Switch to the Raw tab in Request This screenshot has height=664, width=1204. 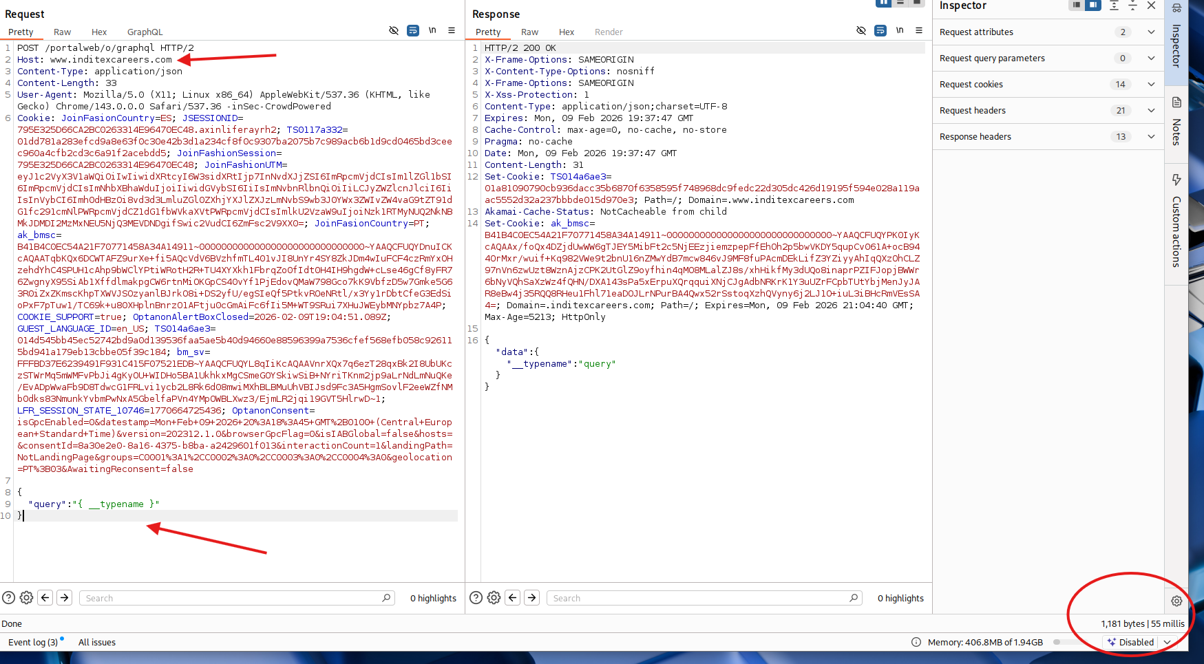62,32
